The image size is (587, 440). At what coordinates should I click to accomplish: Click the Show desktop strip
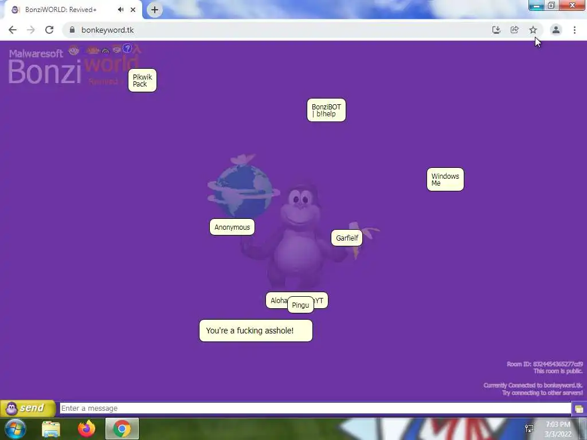pos(583,429)
